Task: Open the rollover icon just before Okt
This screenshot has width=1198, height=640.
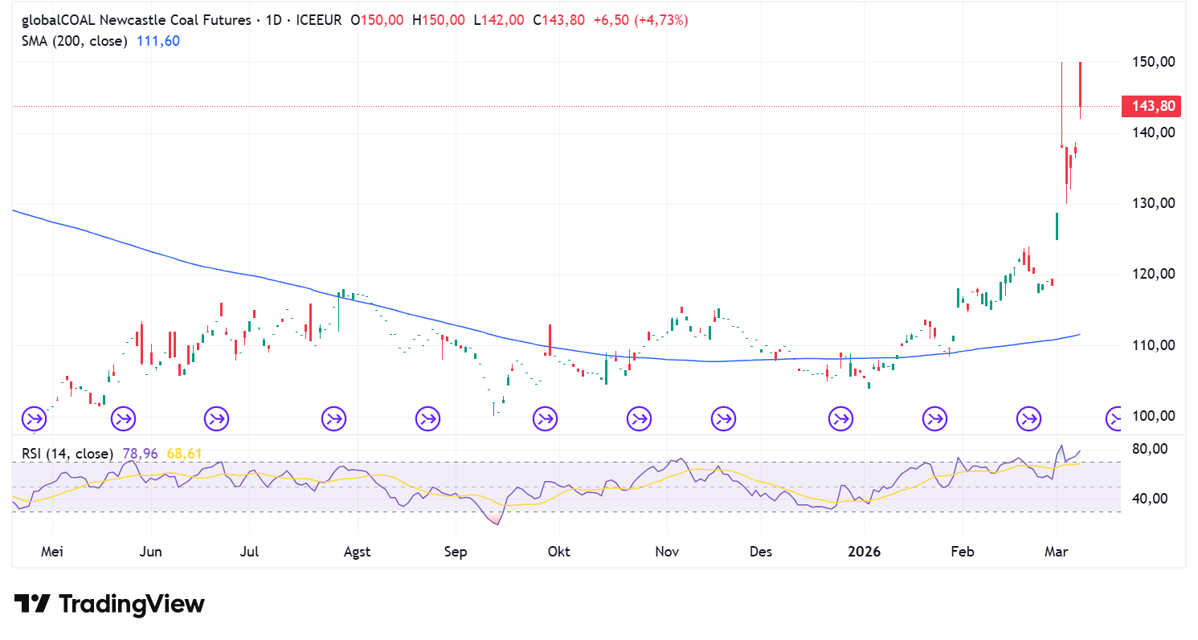Action: 545,418
